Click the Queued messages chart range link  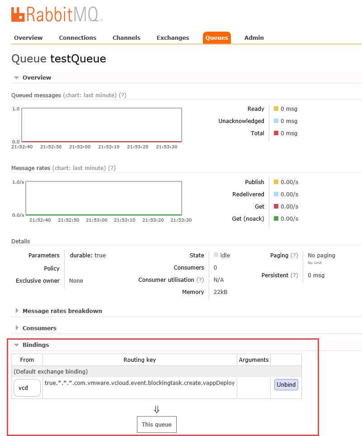click(89, 95)
